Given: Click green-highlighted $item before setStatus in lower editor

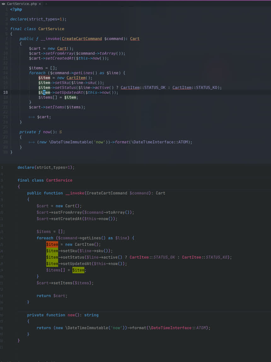Looking at the screenshot, I should click(x=52, y=257).
